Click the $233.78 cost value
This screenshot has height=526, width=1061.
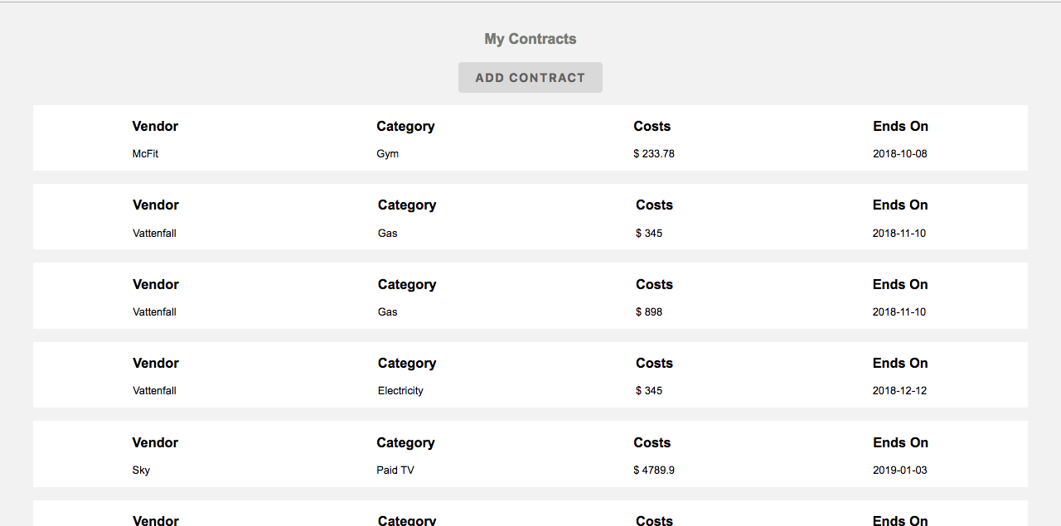coord(654,153)
